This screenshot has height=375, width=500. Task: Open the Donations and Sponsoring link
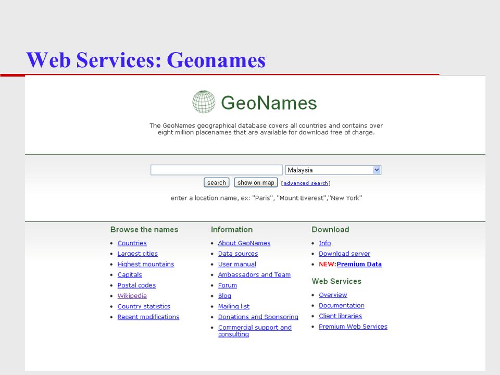[258, 317]
